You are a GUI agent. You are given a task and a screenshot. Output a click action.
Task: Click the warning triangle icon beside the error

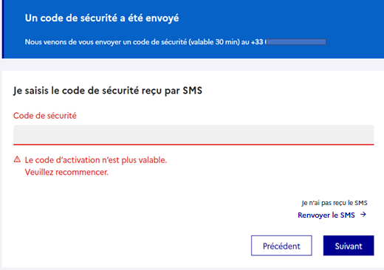point(17,159)
